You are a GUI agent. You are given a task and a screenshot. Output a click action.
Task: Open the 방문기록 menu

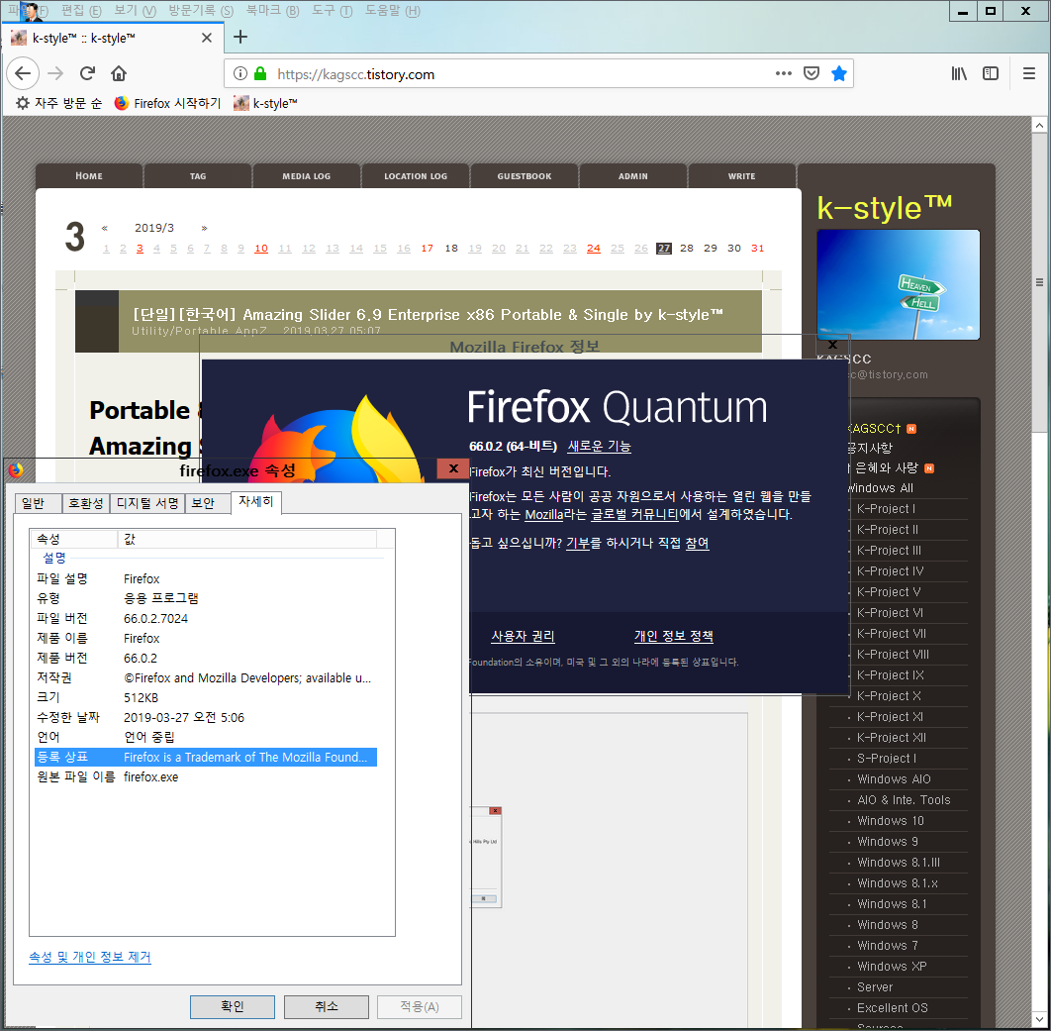coord(201,11)
